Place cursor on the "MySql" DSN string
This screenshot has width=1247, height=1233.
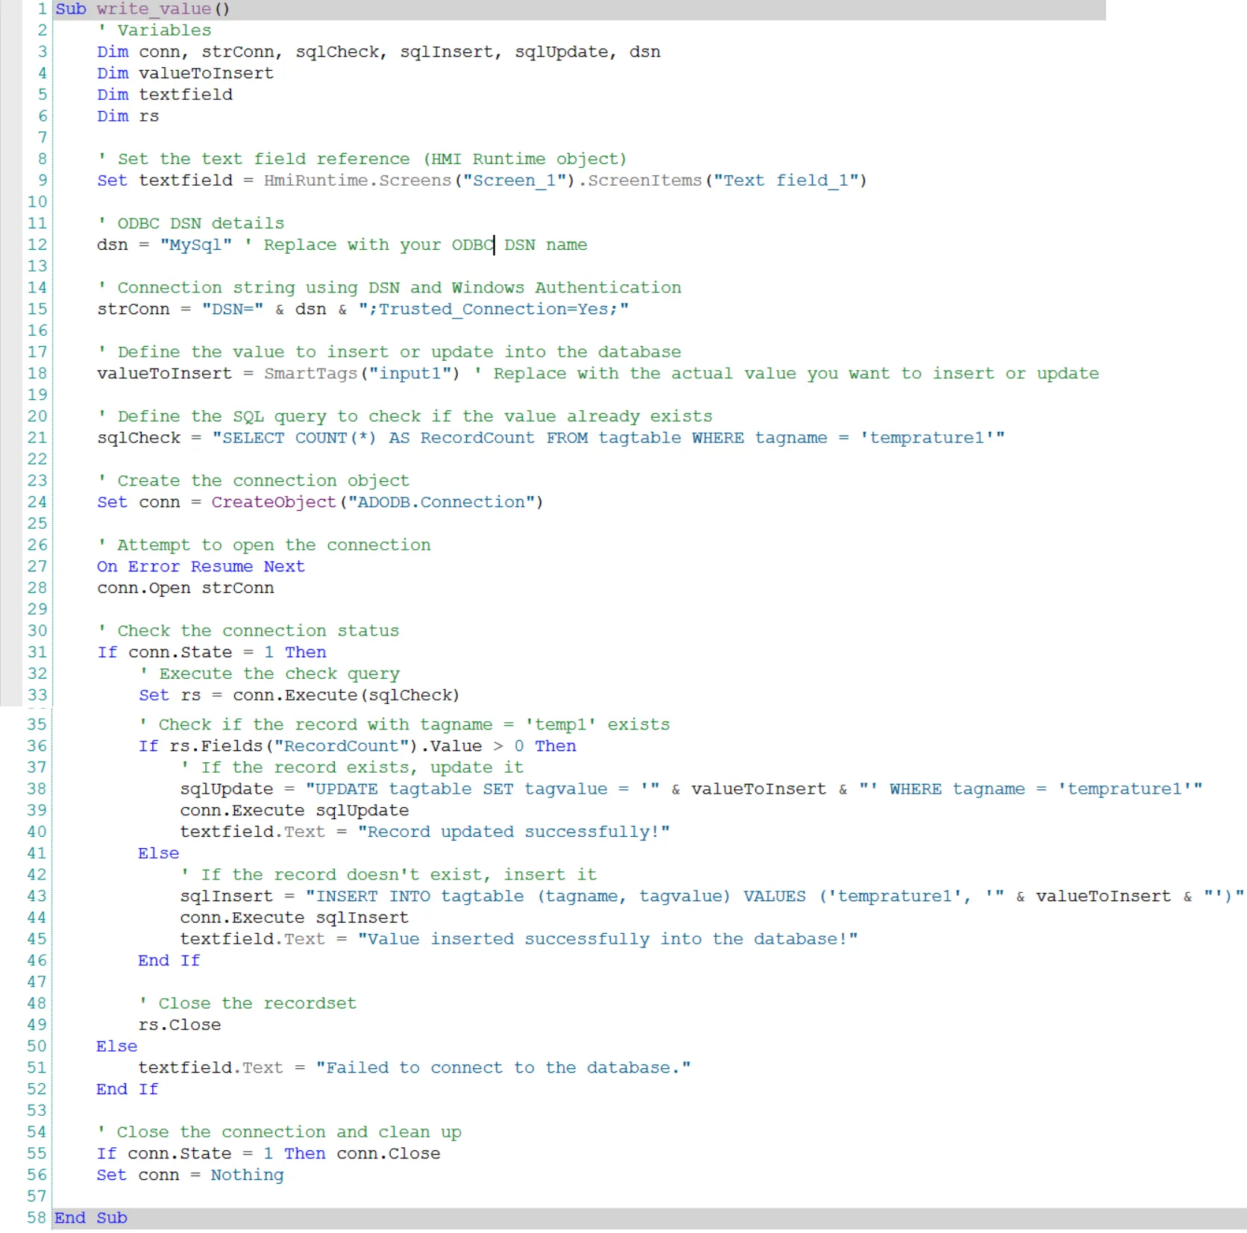pyautogui.click(x=196, y=245)
